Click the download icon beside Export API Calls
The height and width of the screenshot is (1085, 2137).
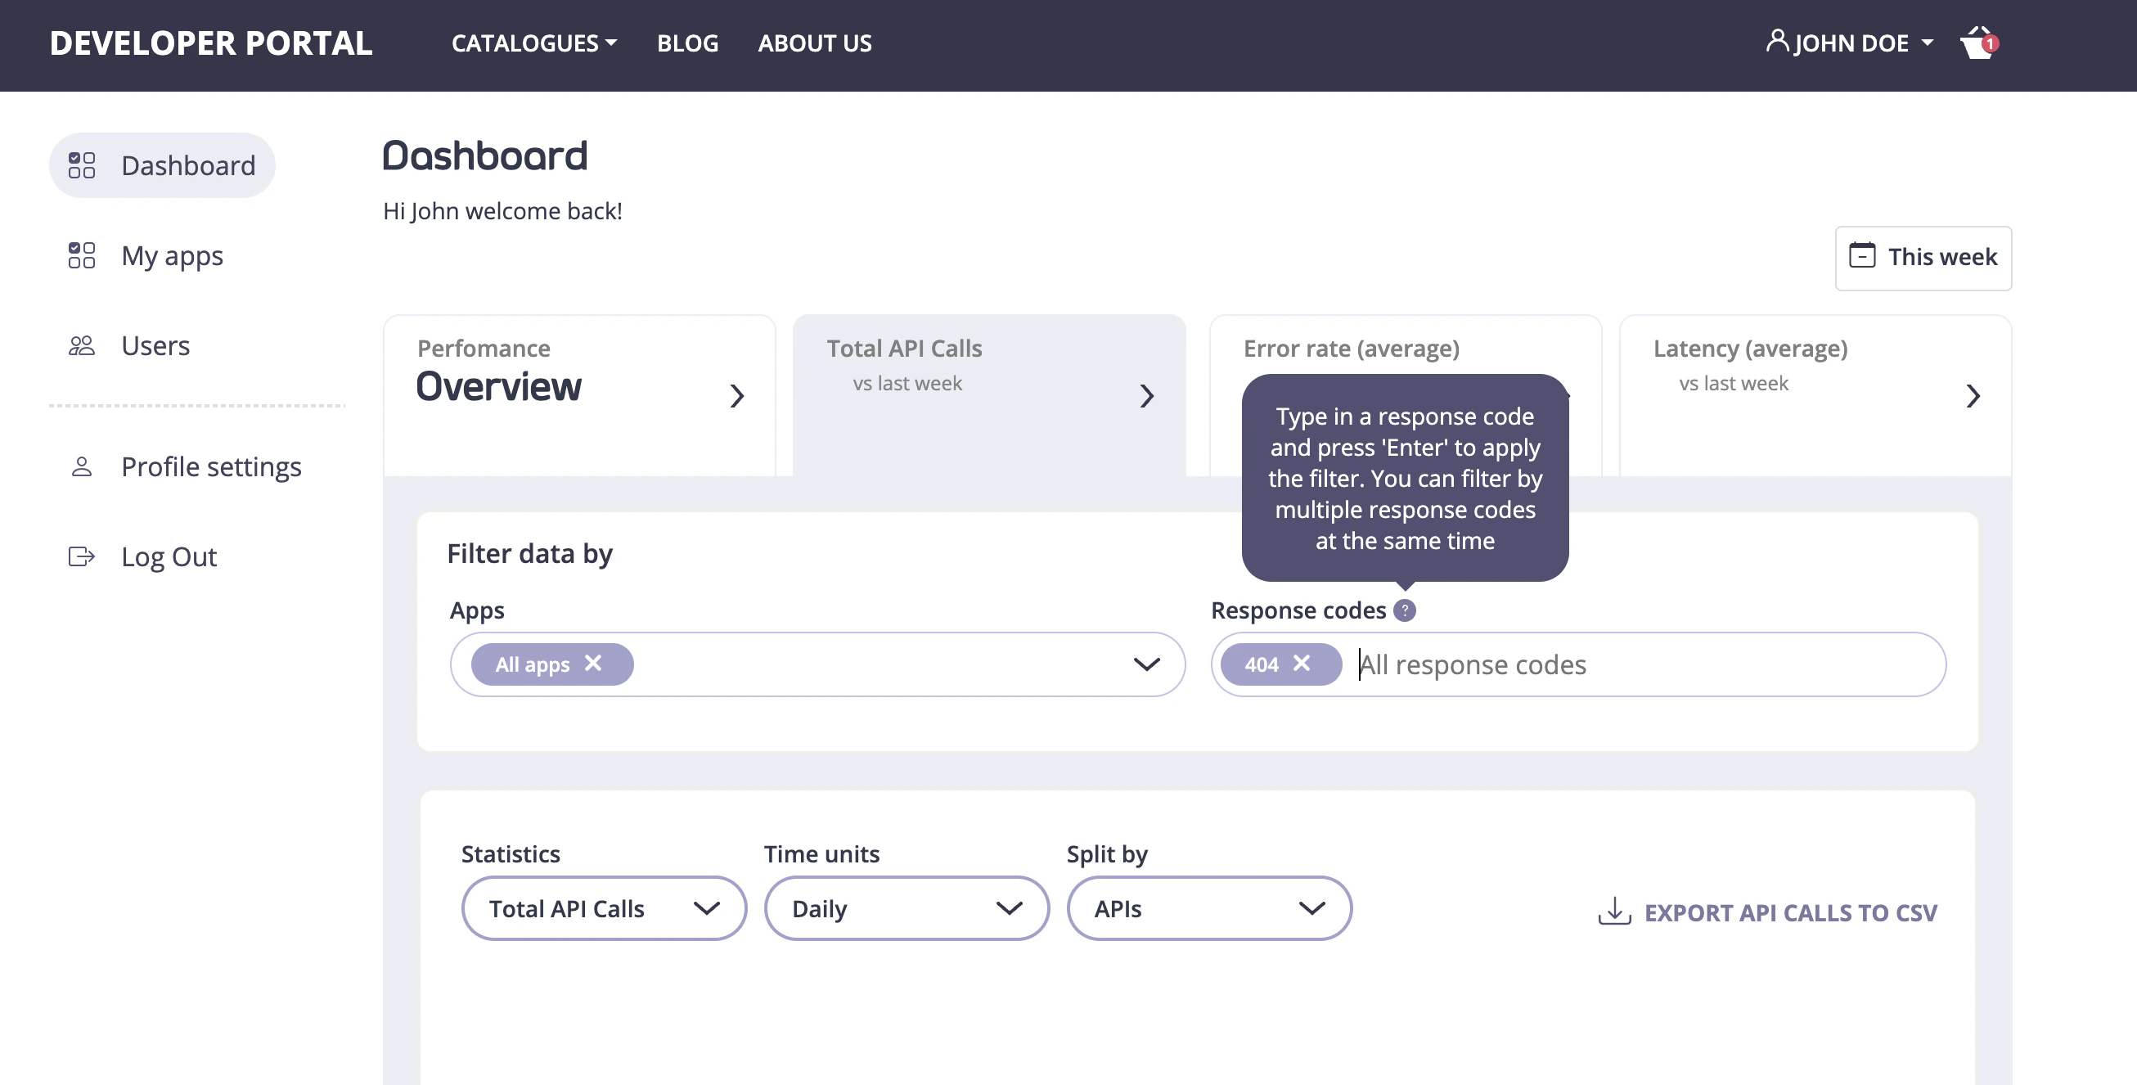coord(1614,912)
